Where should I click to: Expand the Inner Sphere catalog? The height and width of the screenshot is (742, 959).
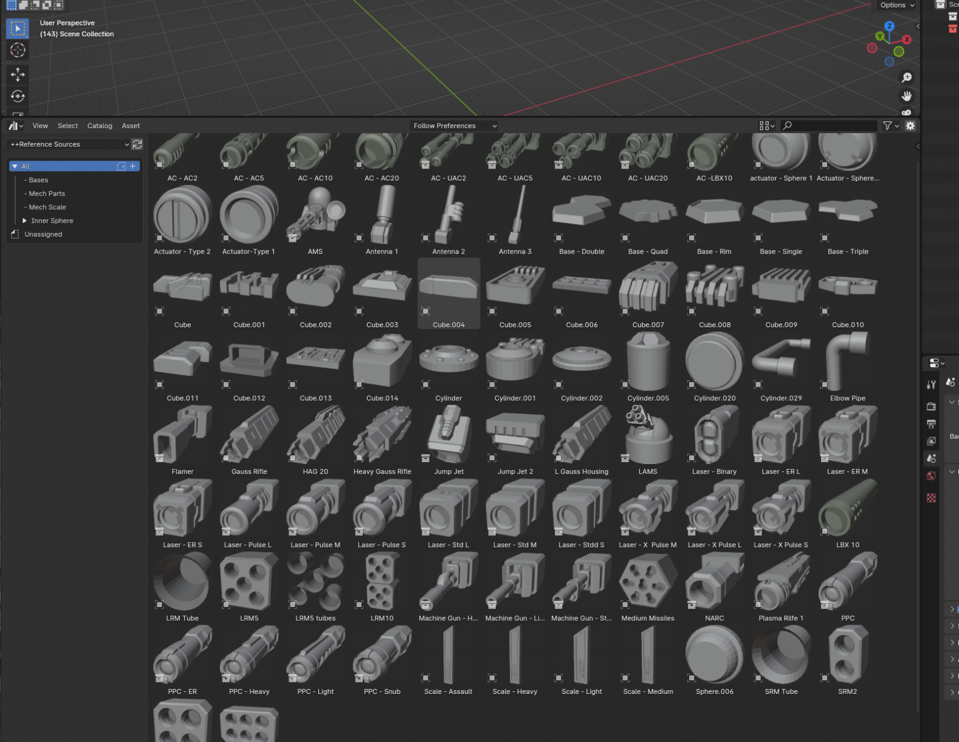(x=24, y=220)
